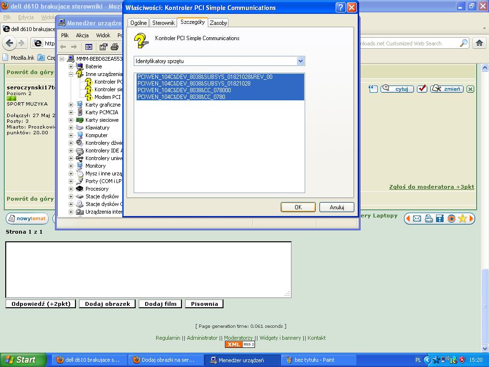
Task: Open Widok menu in Device Manager
Action: [103, 35]
